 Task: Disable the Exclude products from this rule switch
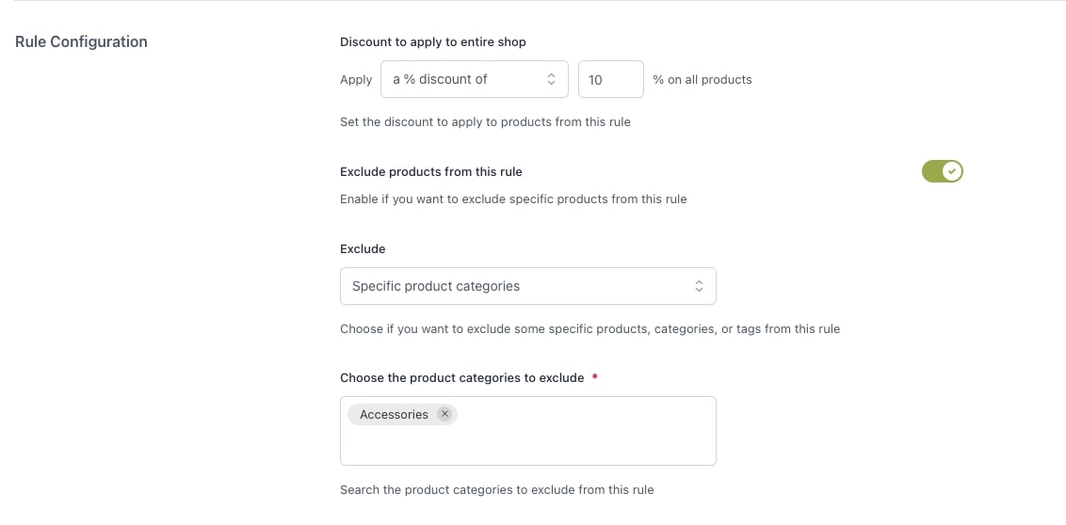point(942,171)
